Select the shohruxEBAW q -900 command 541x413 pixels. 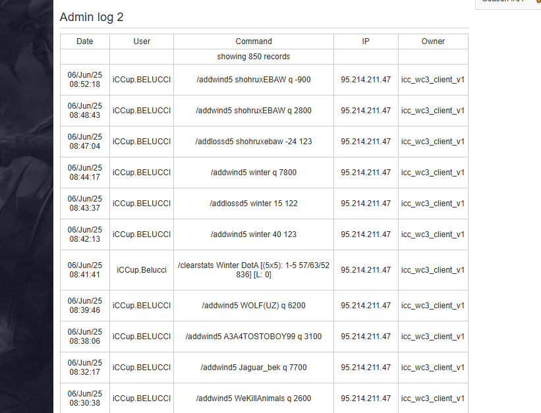(x=254, y=80)
